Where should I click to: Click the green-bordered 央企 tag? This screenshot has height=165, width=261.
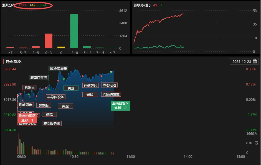pos(71,88)
